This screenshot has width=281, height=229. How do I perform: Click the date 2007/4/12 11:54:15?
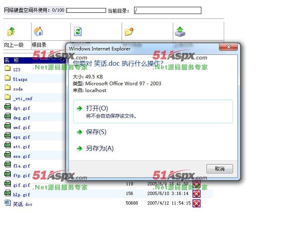(x=169, y=203)
